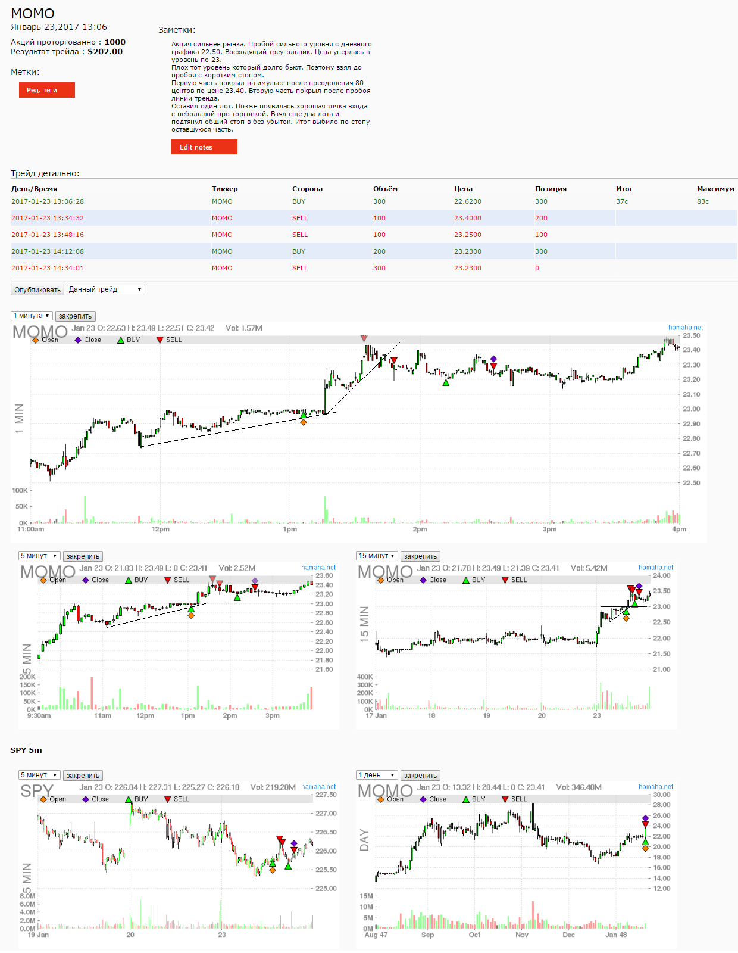The width and height of the screenshot is (738, 953).
Task: Open the '5 минут' dropdown above the SPY chart
Action: (x=39, y=775)
